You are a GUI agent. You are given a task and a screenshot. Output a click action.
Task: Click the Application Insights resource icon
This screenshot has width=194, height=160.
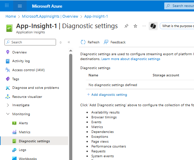(9, 28)
